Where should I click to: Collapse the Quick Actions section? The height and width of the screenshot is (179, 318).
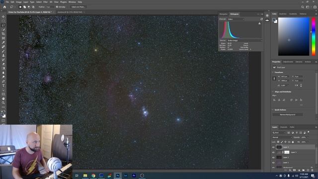click(273, 110)
